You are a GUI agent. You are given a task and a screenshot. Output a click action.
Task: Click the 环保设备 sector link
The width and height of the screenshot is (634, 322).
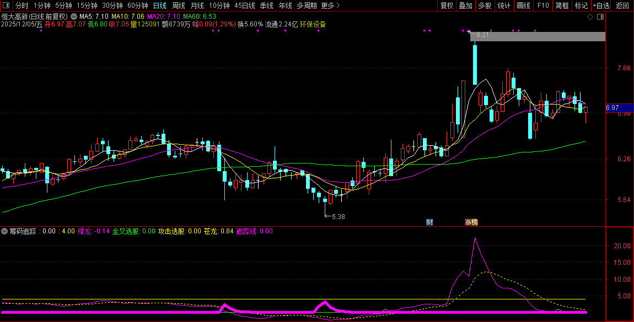pyautogui.click(x=313, y=24)
